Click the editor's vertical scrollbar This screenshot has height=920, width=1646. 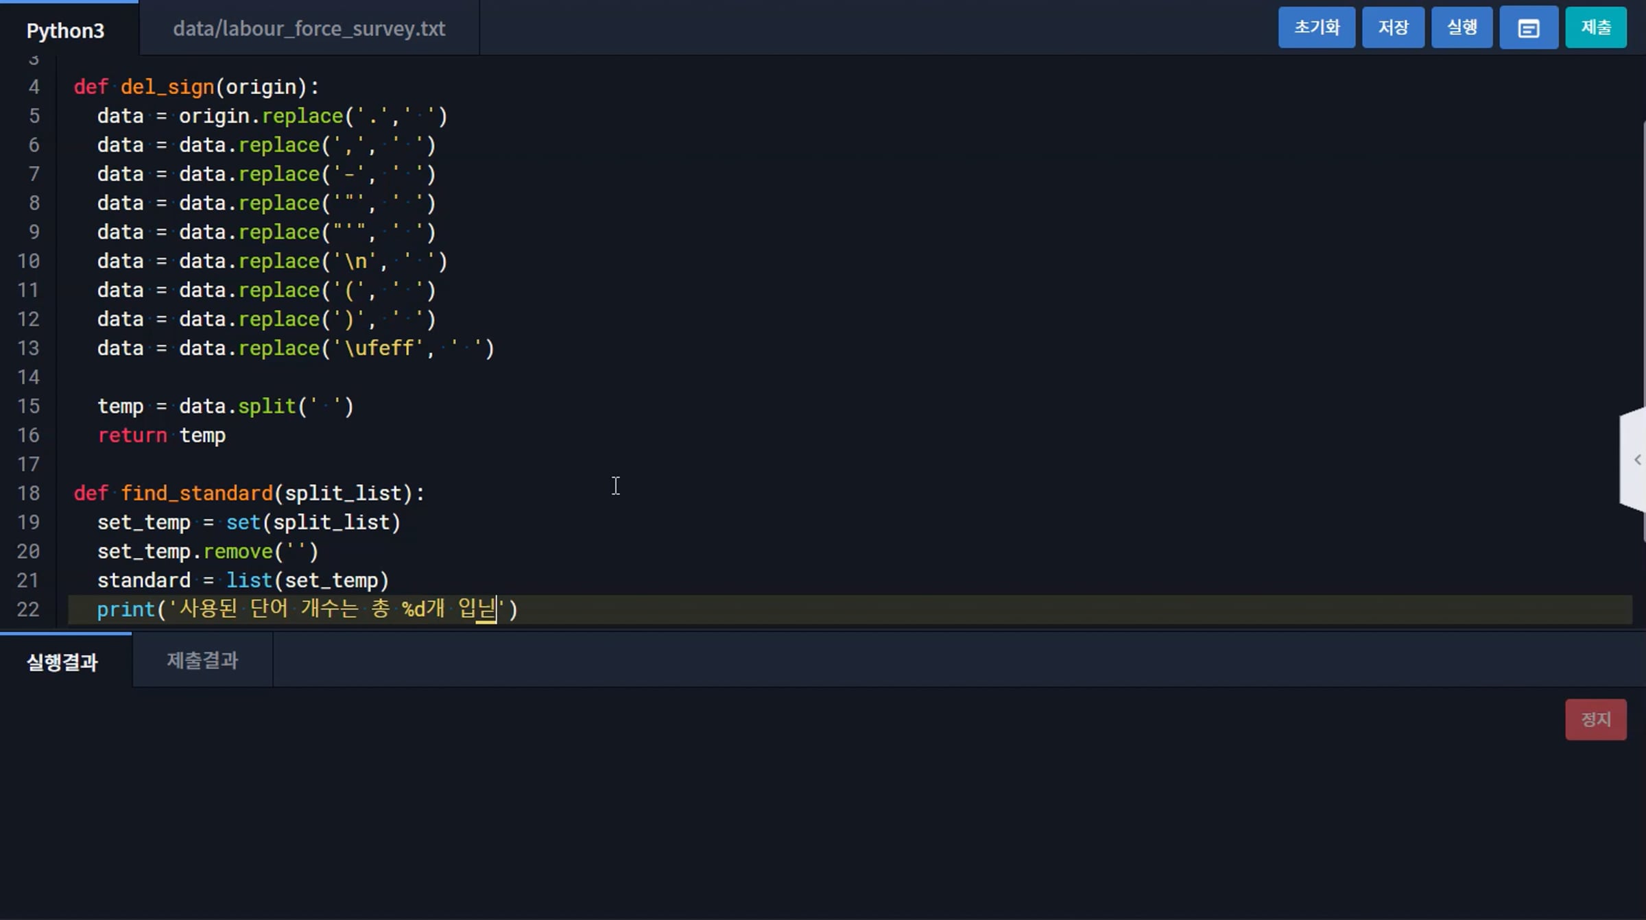click(1643, 274)
